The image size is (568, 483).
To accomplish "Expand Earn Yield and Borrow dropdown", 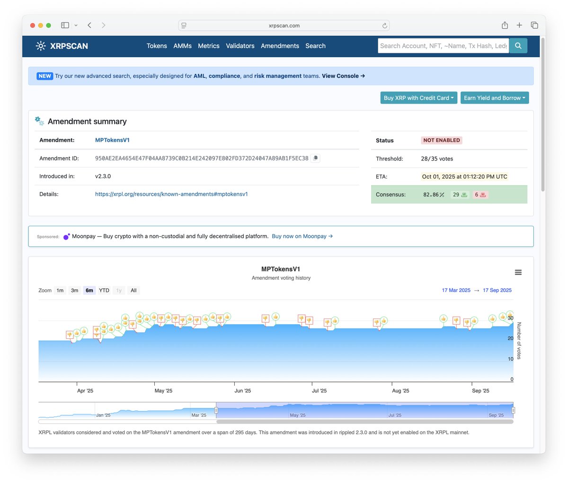I will [495, 98].
